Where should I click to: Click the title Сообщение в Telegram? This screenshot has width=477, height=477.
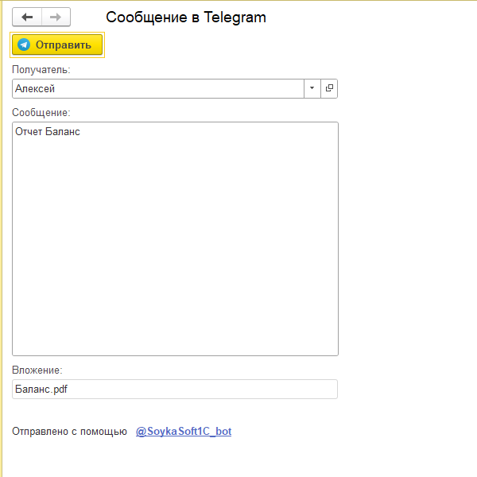[186, 17]
